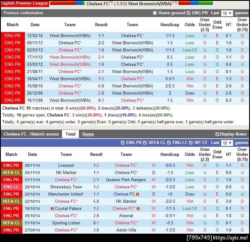Image resolution: width=250 pixels, height=242 pixels.
Task: Open Last games dropdown in Previous confrontation
Action: tap(227, 13)
